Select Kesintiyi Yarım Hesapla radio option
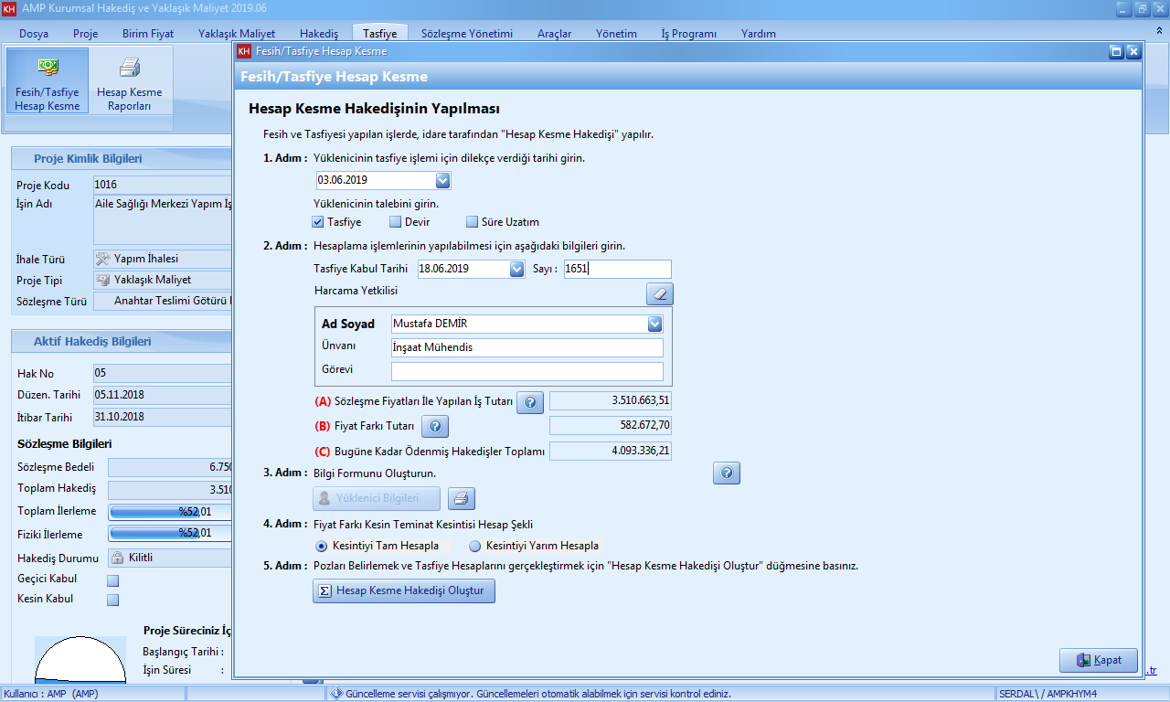This screenshot has height=702, width=1170. click(x=474, y=546)
